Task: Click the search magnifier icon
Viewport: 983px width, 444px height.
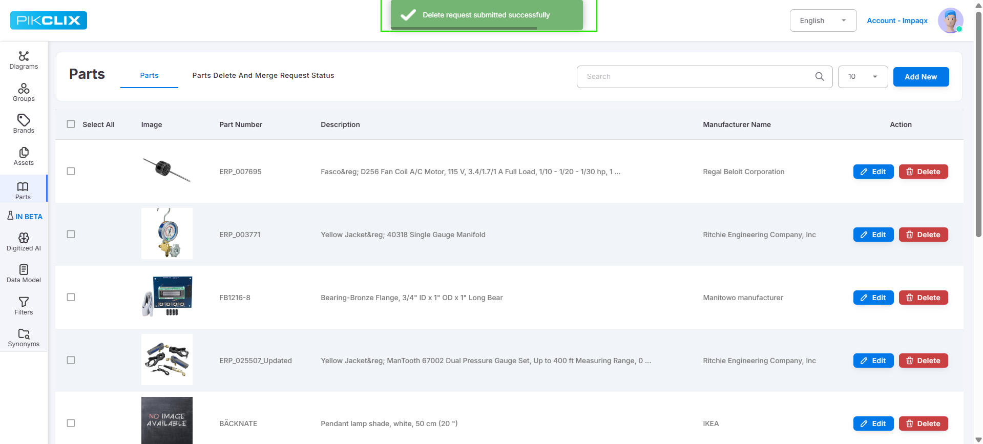Action: coord(820,76)
